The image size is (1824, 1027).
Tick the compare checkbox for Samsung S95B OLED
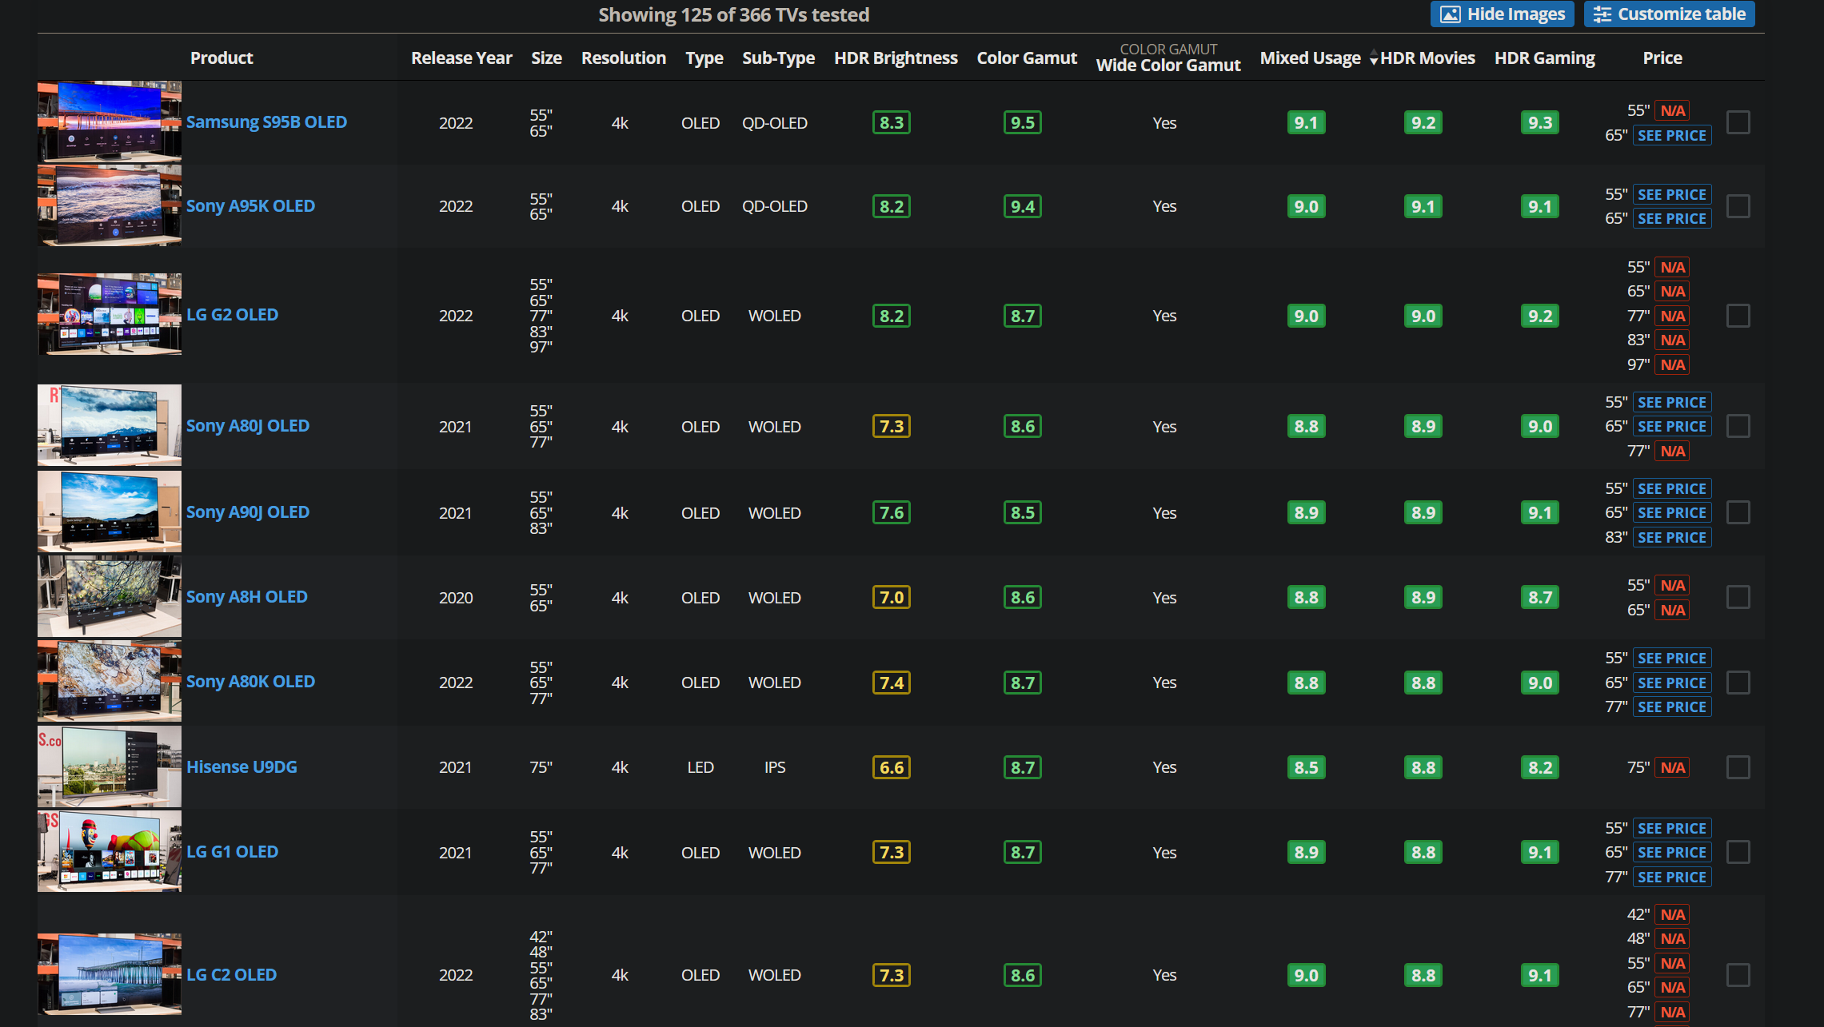(1738, 122)
